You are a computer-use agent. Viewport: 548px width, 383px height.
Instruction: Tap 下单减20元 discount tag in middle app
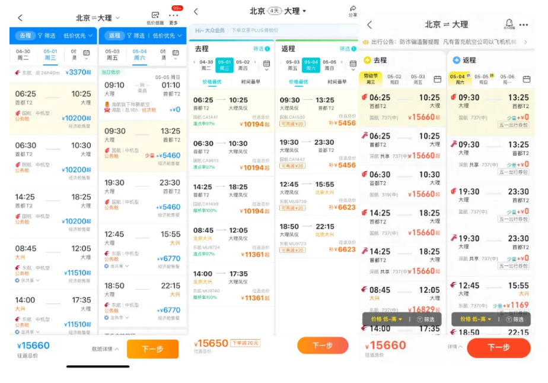246,343
